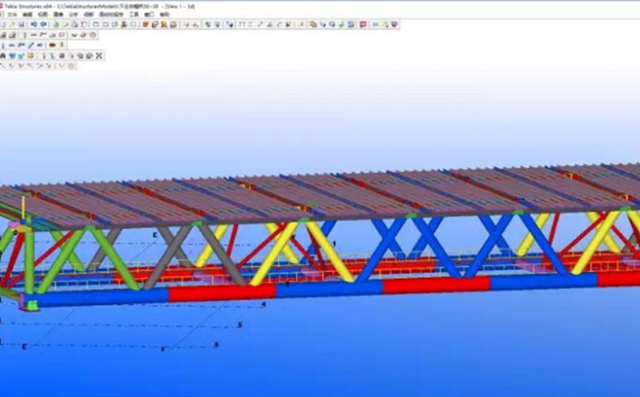Open the 帮助 (Help) menu
Viewport: 640px width, 397px height.
[x=165, y=14]
